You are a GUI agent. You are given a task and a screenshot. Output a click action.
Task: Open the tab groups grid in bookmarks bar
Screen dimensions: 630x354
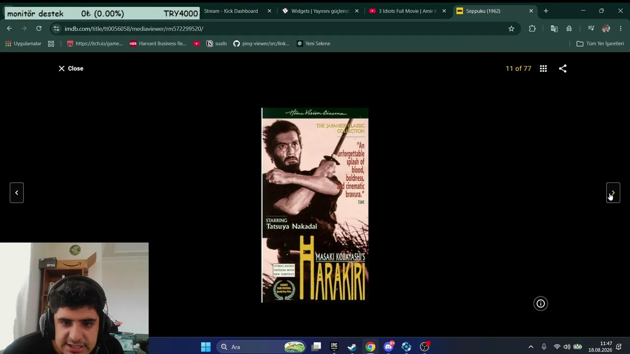[51, 44]
